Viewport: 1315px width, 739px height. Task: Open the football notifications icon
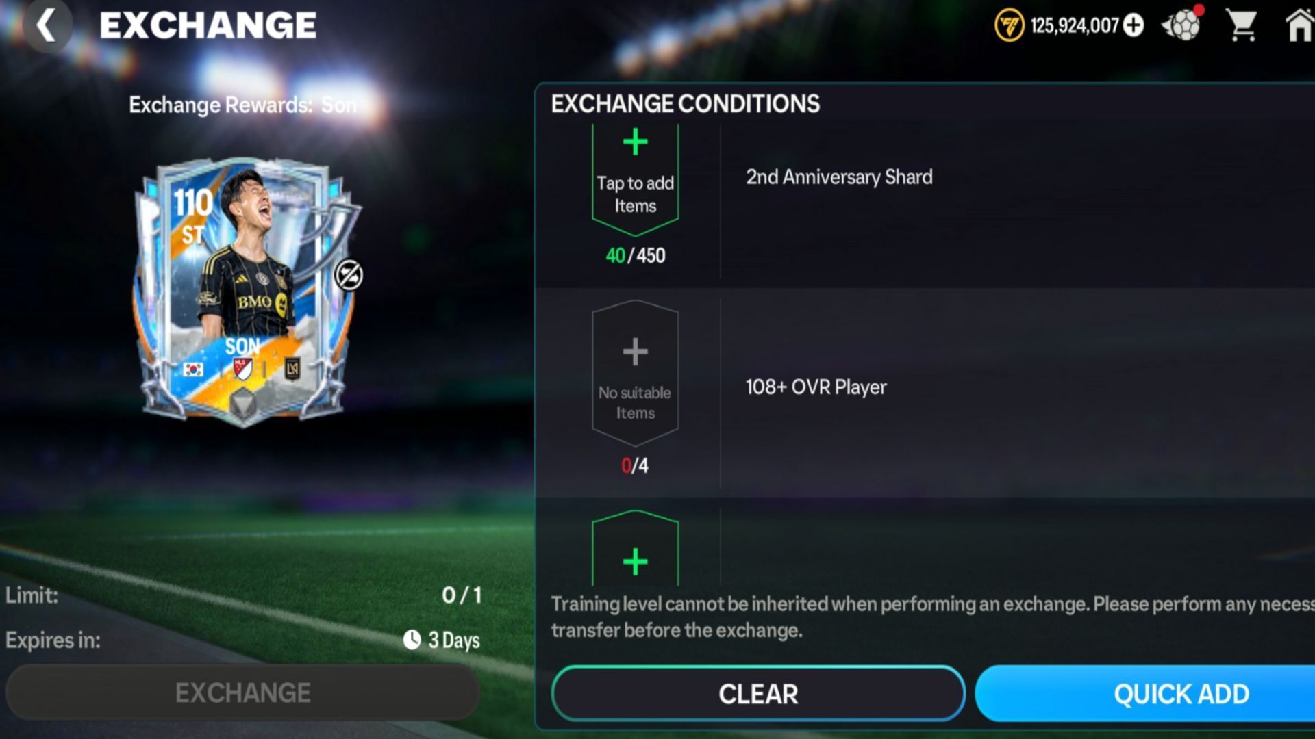coord(1183,25)
